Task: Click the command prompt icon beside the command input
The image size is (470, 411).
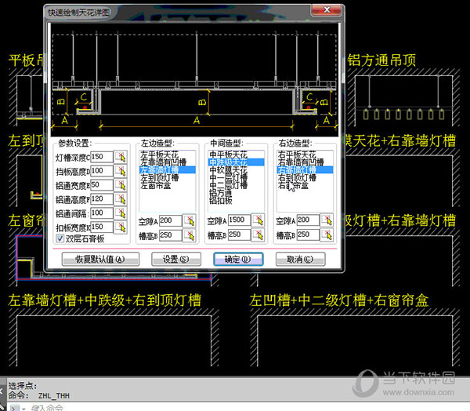Action: point(15,408)
